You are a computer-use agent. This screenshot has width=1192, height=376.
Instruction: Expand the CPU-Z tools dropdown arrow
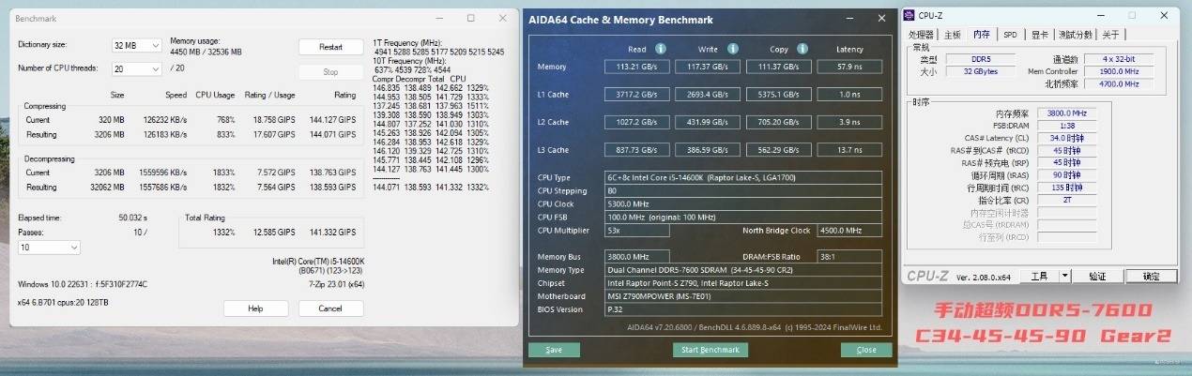pos(1064,276)
